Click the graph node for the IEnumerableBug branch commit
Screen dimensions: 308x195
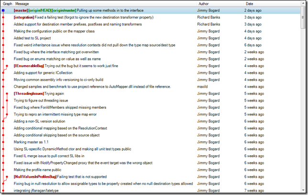coord(7,66)
